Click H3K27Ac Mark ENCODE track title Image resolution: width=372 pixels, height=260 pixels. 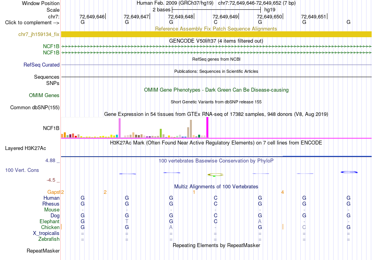coord(216,143)
